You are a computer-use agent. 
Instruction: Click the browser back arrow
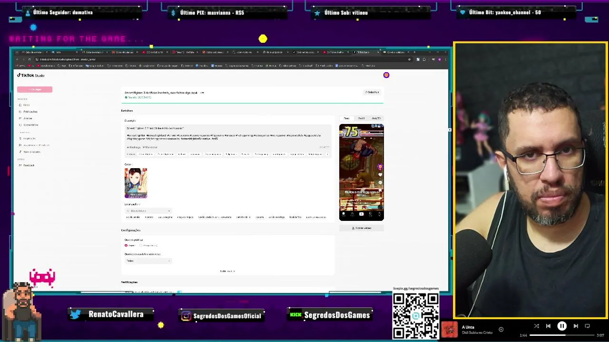pos(17,59)
